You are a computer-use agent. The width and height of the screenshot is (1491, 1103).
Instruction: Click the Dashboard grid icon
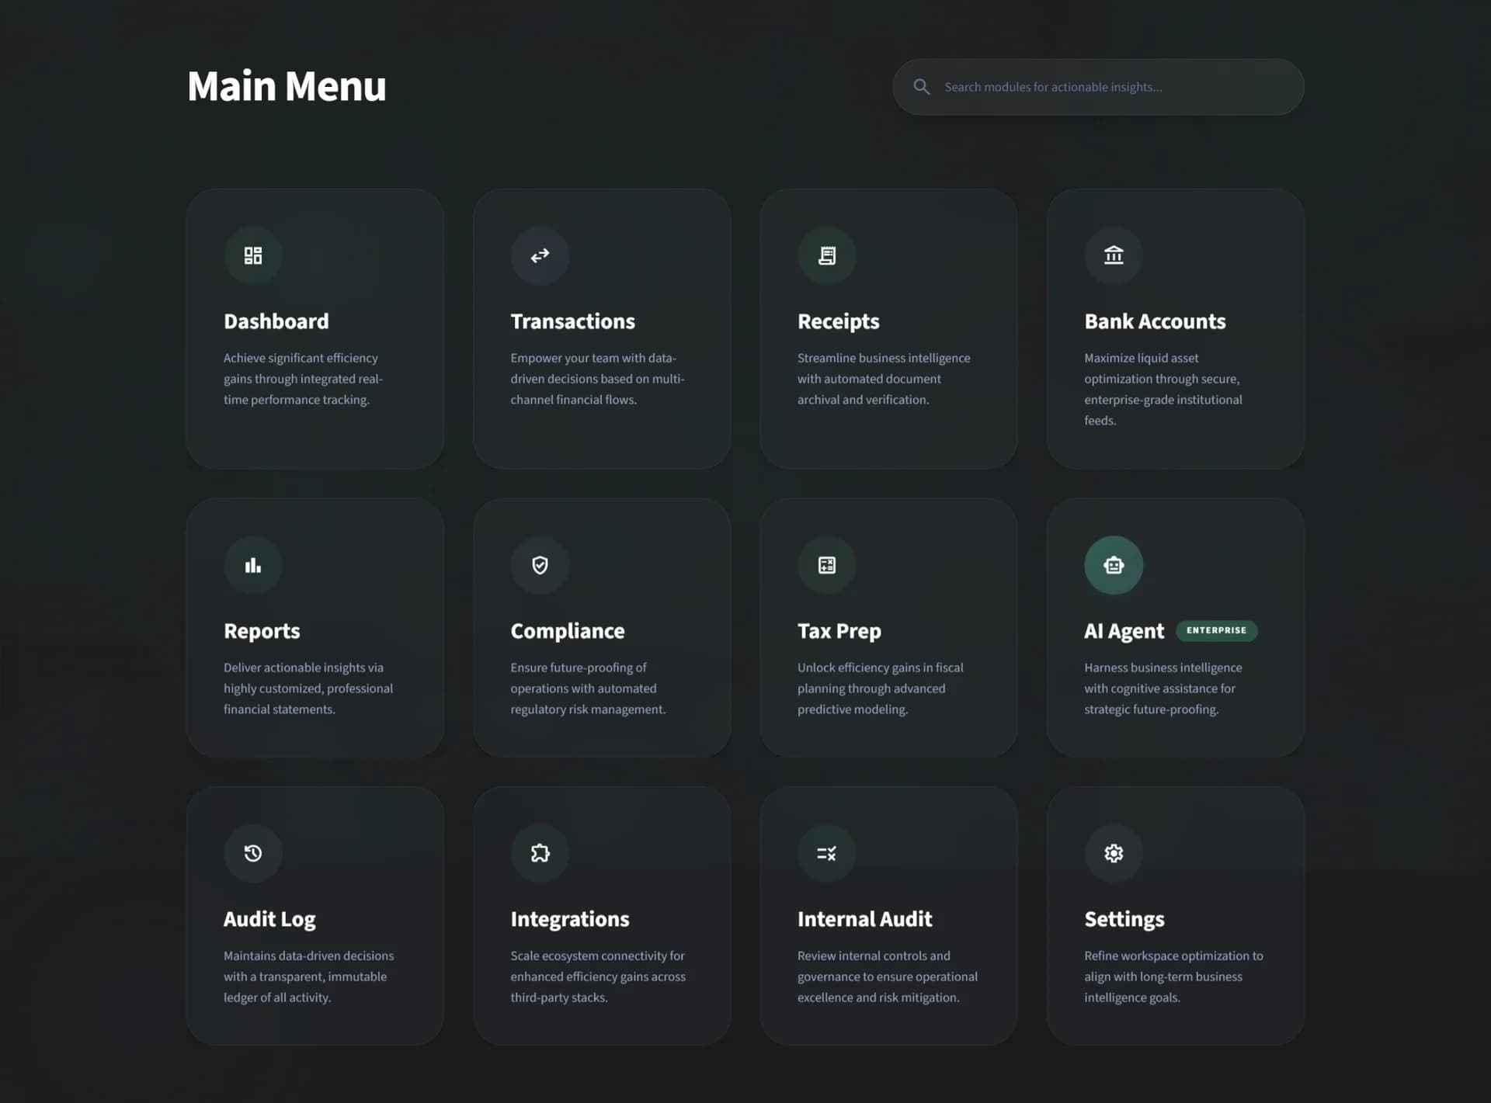coord(253,255)
